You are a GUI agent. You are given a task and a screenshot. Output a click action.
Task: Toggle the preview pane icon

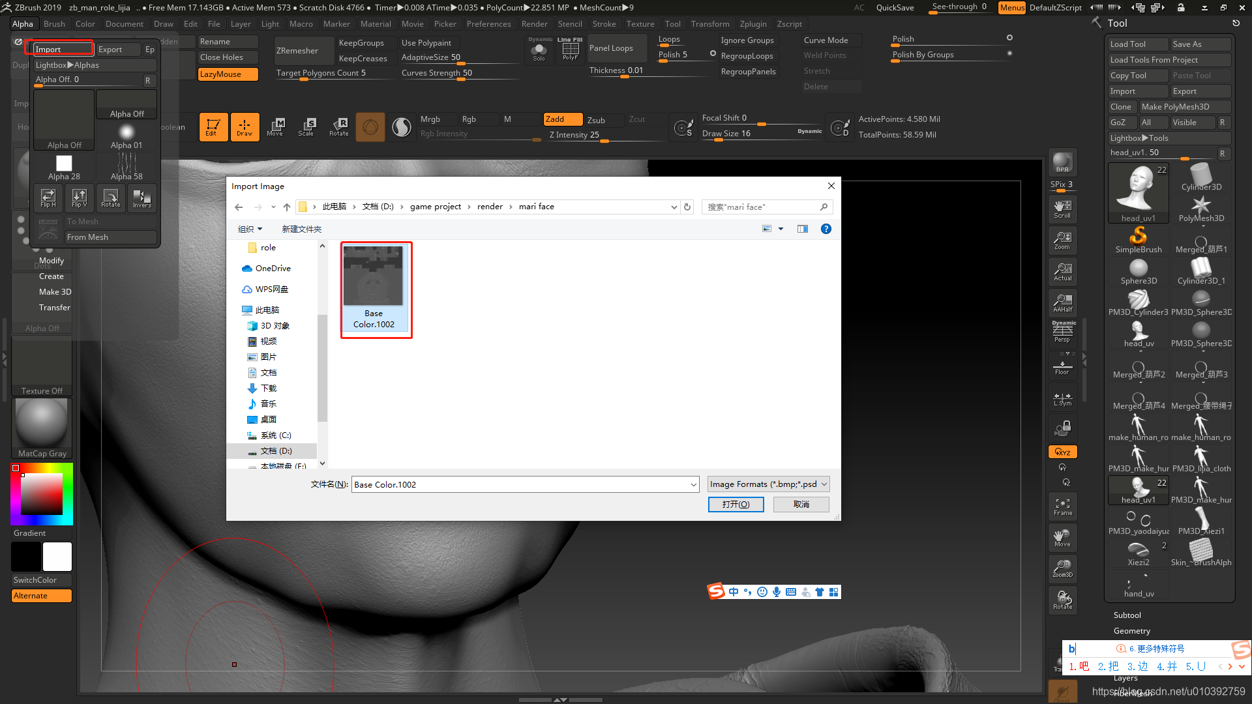[x=803, y=229]
